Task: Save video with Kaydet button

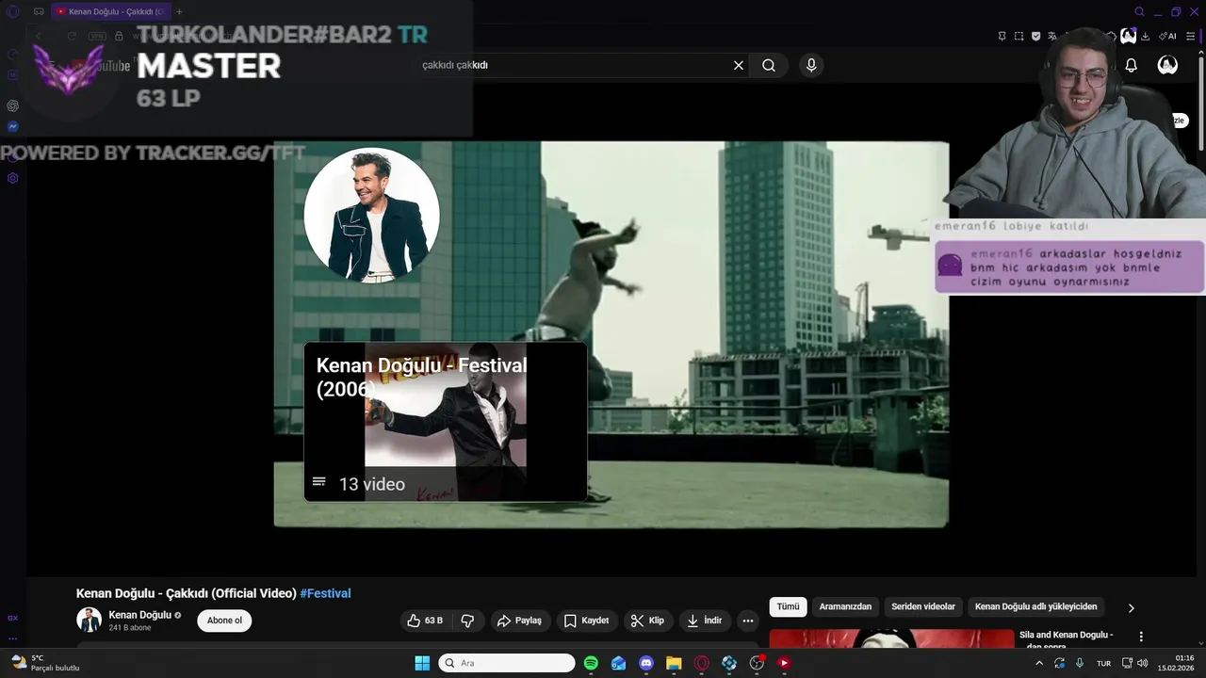Action: coord(586,621)
